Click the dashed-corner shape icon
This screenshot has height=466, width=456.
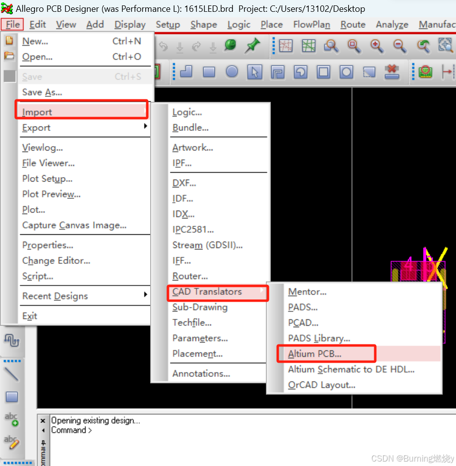369,72
